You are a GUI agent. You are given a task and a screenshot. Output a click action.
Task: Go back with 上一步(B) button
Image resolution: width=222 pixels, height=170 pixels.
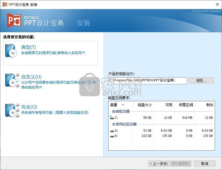[x=159, y=164]
